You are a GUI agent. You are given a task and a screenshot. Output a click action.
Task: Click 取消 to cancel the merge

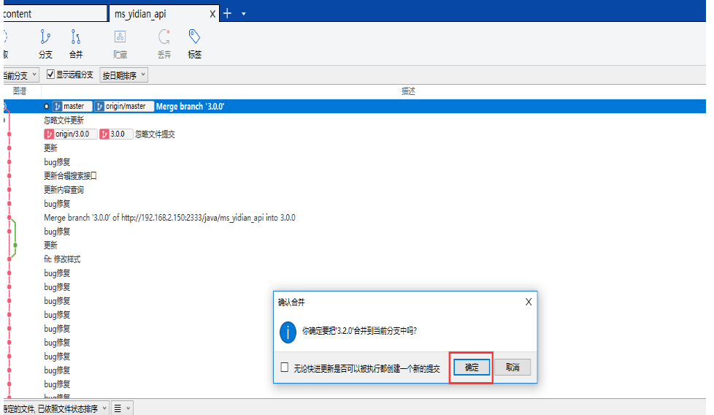513,368
